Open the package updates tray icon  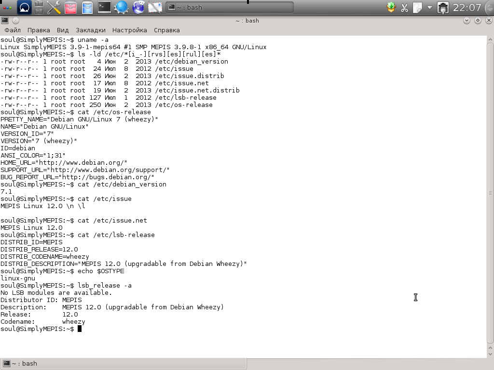(391, 7)
